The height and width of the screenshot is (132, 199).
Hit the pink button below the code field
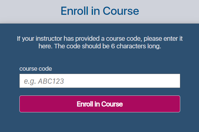point(100,104)
